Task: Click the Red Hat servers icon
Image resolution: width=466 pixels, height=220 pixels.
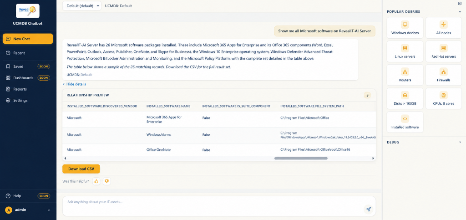Action: coord(443,48)
